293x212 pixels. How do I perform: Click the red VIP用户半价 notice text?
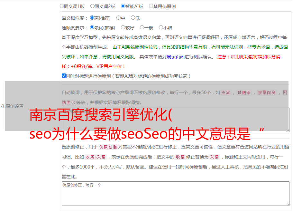(x=110, y=66)
